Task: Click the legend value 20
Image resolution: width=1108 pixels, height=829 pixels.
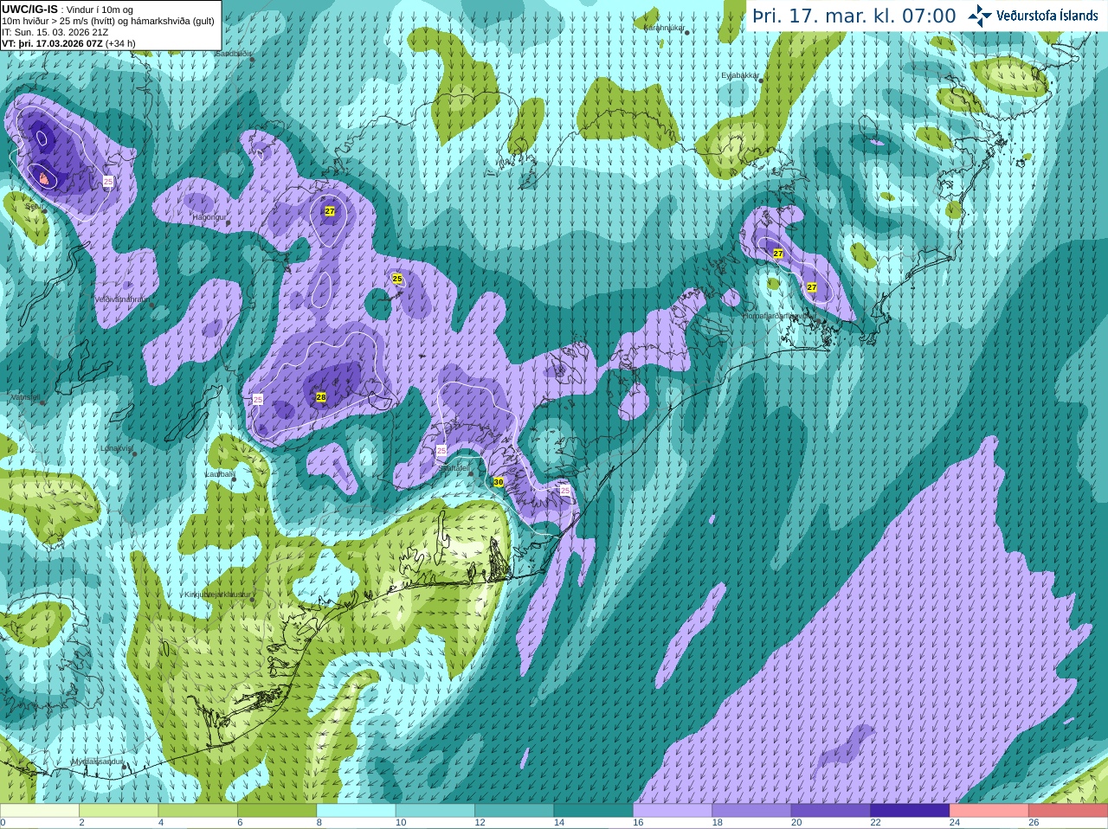Action: tap(796, 823)
